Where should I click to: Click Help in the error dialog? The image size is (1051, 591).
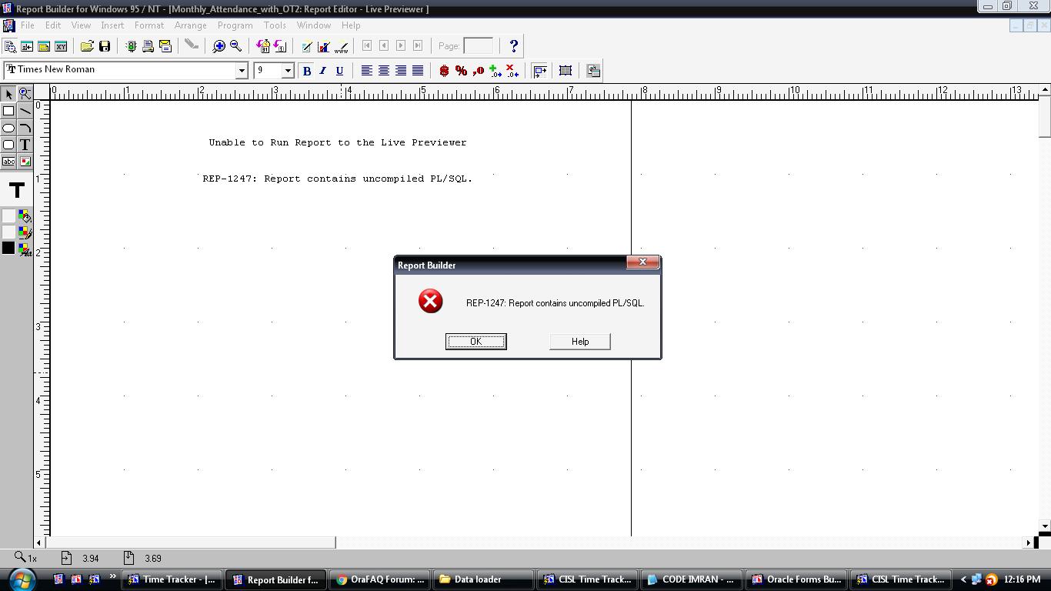click(x=579, y=342)
